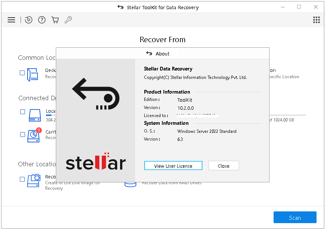Click the 'Connected Dr' section heading
The width and height of the screenshot is (325, 229).
[x=37, y=98]
